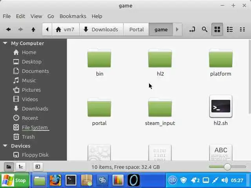Screen dimensions: 251x188
Task: Show tree view in sidebar button
Action: [21, 167]
